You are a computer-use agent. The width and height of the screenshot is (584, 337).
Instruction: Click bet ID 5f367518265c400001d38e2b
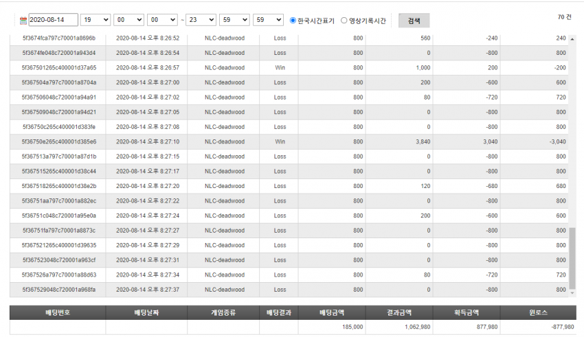pyautogui.click(x=59, y=186)
